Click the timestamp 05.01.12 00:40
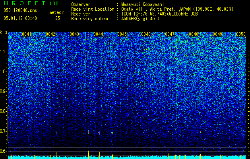250x159 pixels. [x=20, y=18]
